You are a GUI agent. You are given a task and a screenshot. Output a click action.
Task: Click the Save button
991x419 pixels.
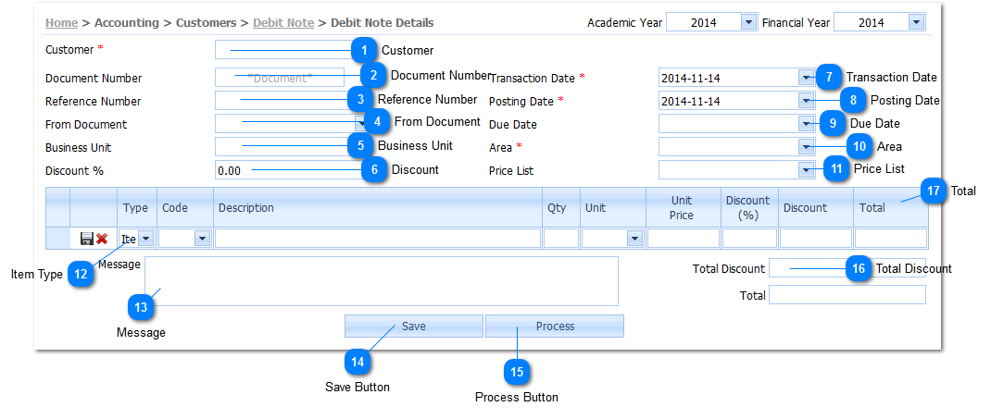[414, 327]
